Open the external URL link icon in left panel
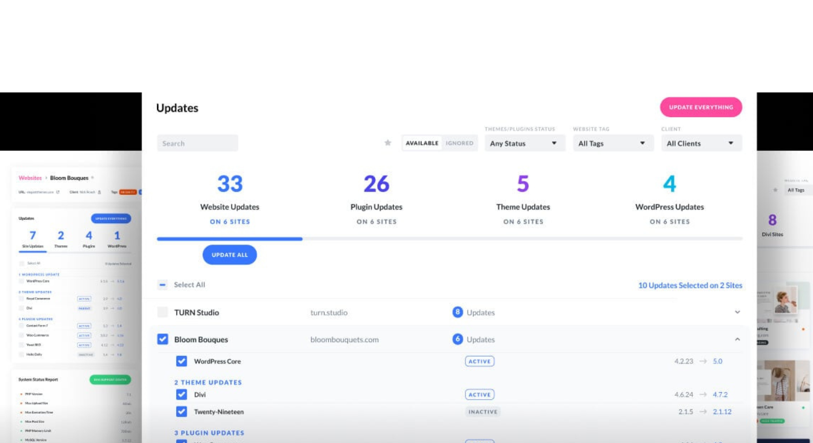 pos(58,192)
